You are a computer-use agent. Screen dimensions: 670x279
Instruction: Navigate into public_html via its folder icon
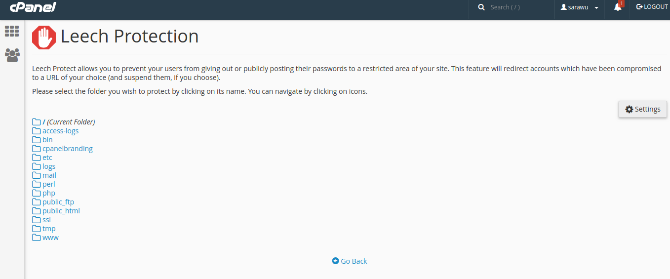37,211
